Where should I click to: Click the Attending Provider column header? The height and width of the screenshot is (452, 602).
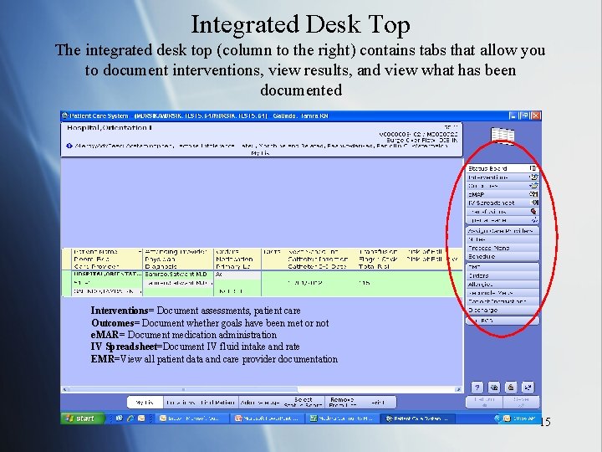(x=176, y=252)
